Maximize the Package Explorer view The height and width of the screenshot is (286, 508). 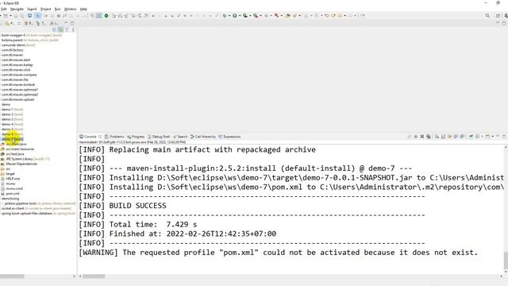[72, 23]
